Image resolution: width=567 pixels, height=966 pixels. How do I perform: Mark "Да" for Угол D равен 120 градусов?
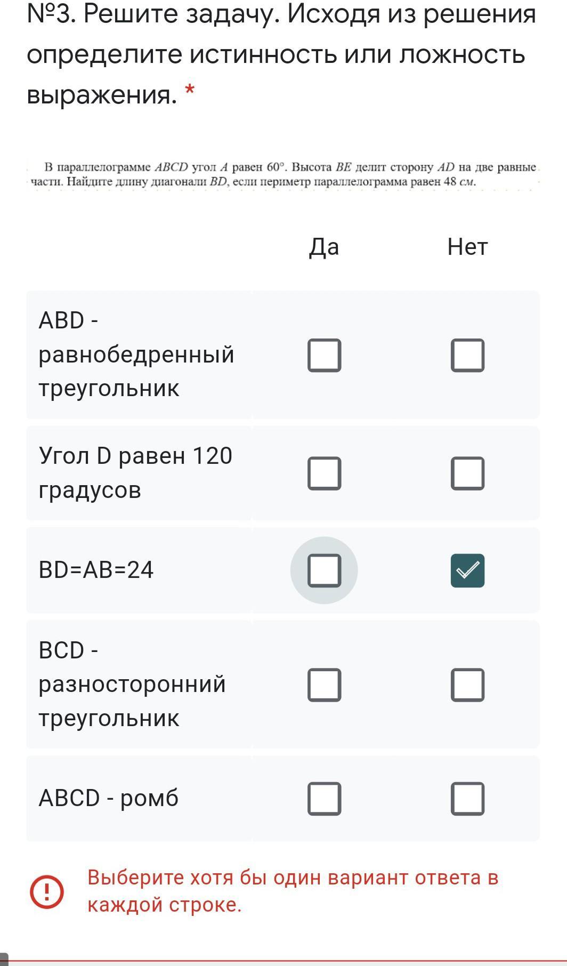click(324, 473)
